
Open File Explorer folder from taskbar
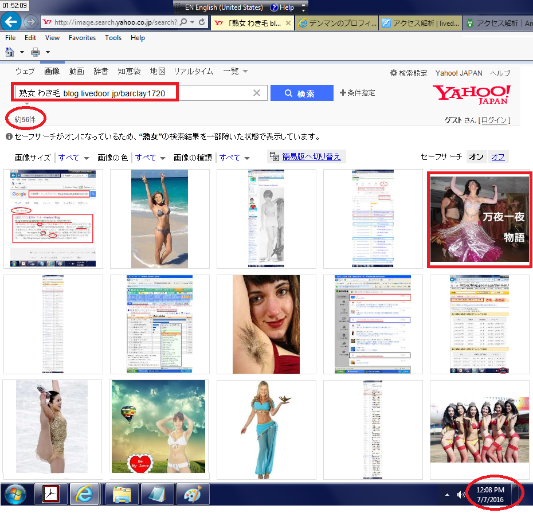click(x=122, y=494)
